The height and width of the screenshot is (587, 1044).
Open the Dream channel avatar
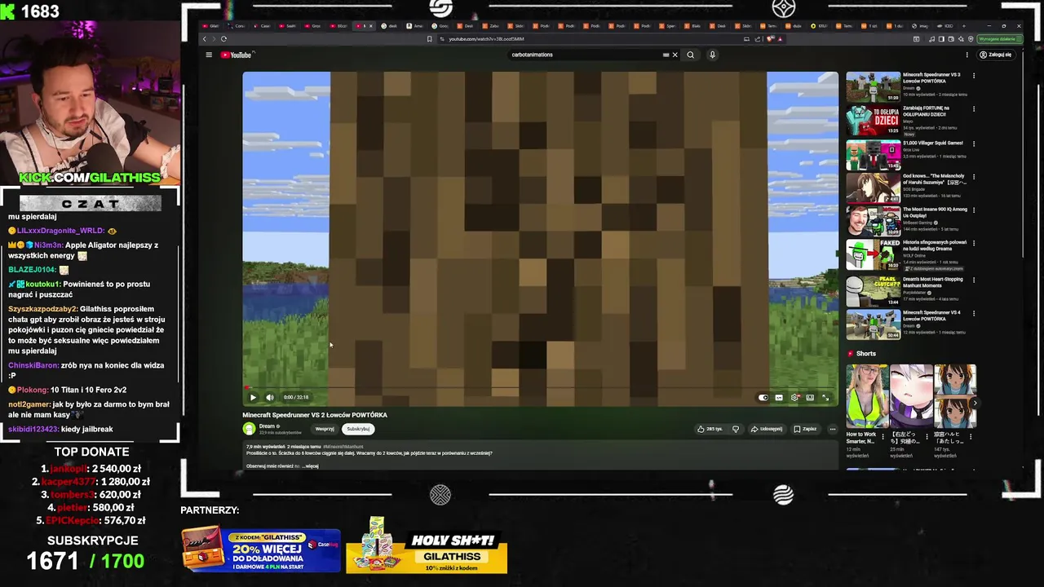point(249,428)
